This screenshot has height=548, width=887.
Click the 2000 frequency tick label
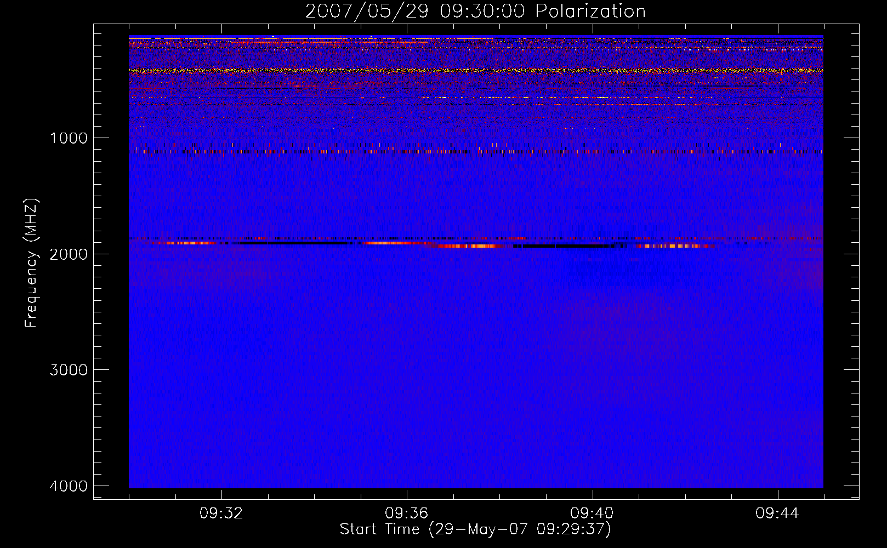(x=69, y=254)
